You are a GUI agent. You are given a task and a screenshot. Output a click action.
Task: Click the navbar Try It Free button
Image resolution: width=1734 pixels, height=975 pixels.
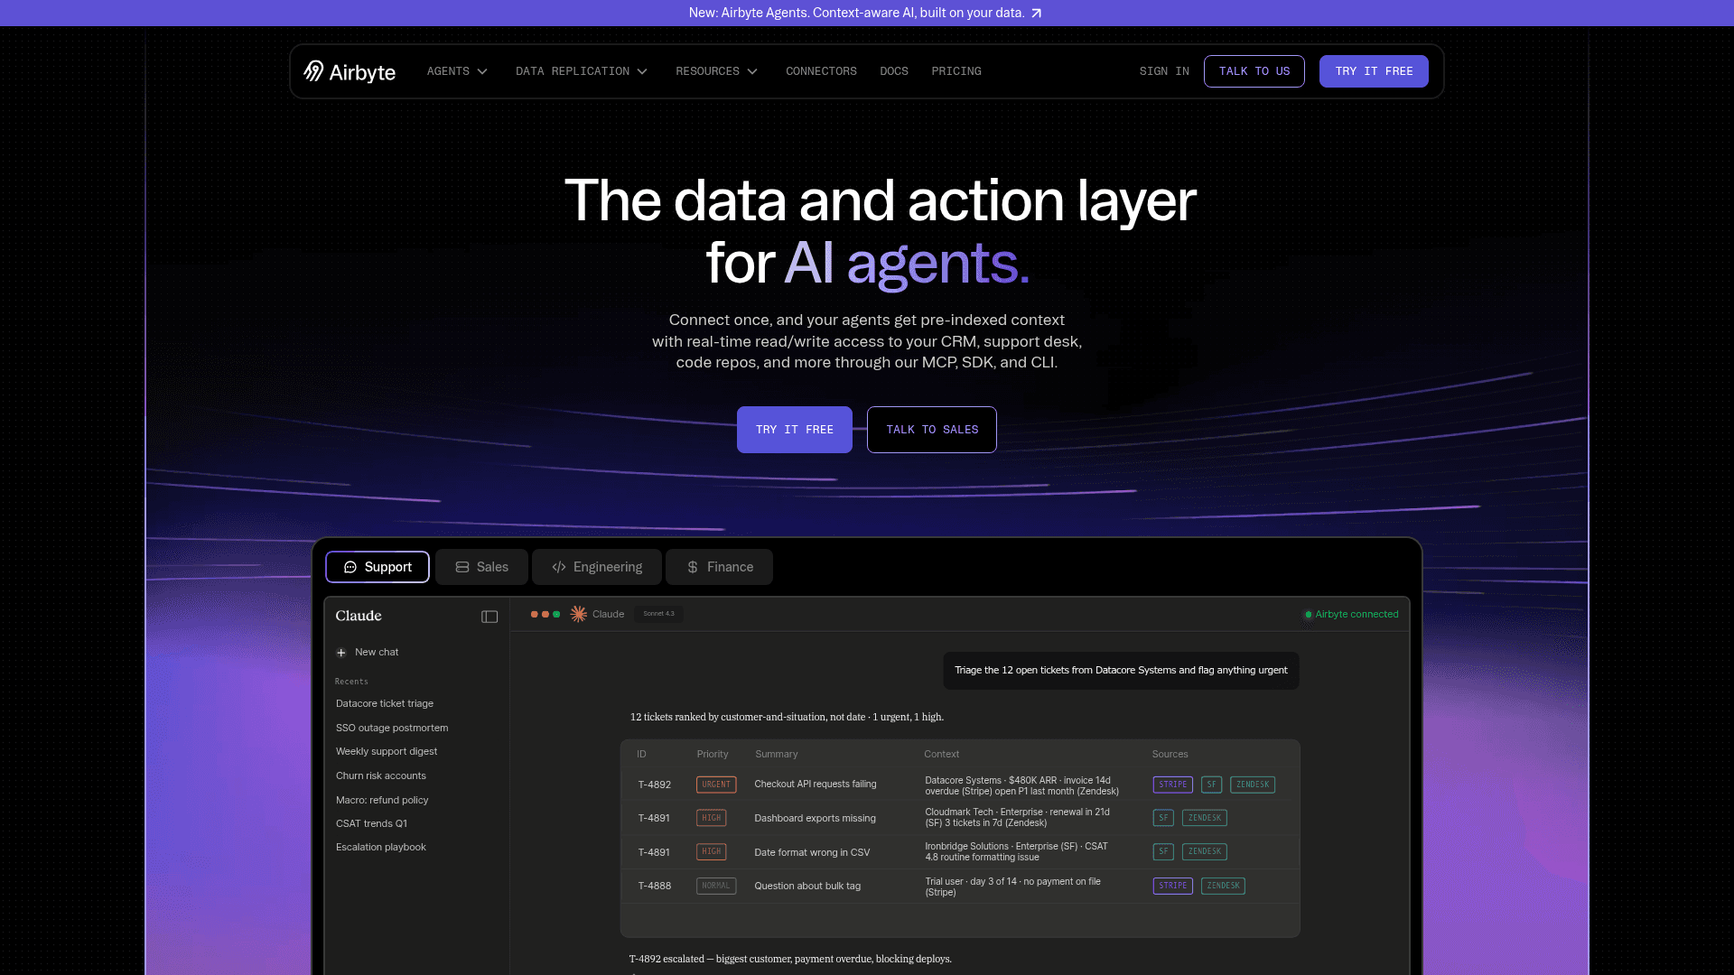click(1374, 71)
